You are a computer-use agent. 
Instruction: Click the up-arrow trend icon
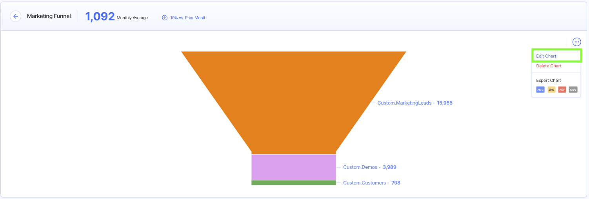(165, 18)
